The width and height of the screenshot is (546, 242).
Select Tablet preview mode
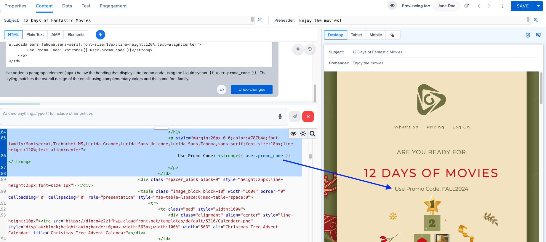tap(356, 35)
